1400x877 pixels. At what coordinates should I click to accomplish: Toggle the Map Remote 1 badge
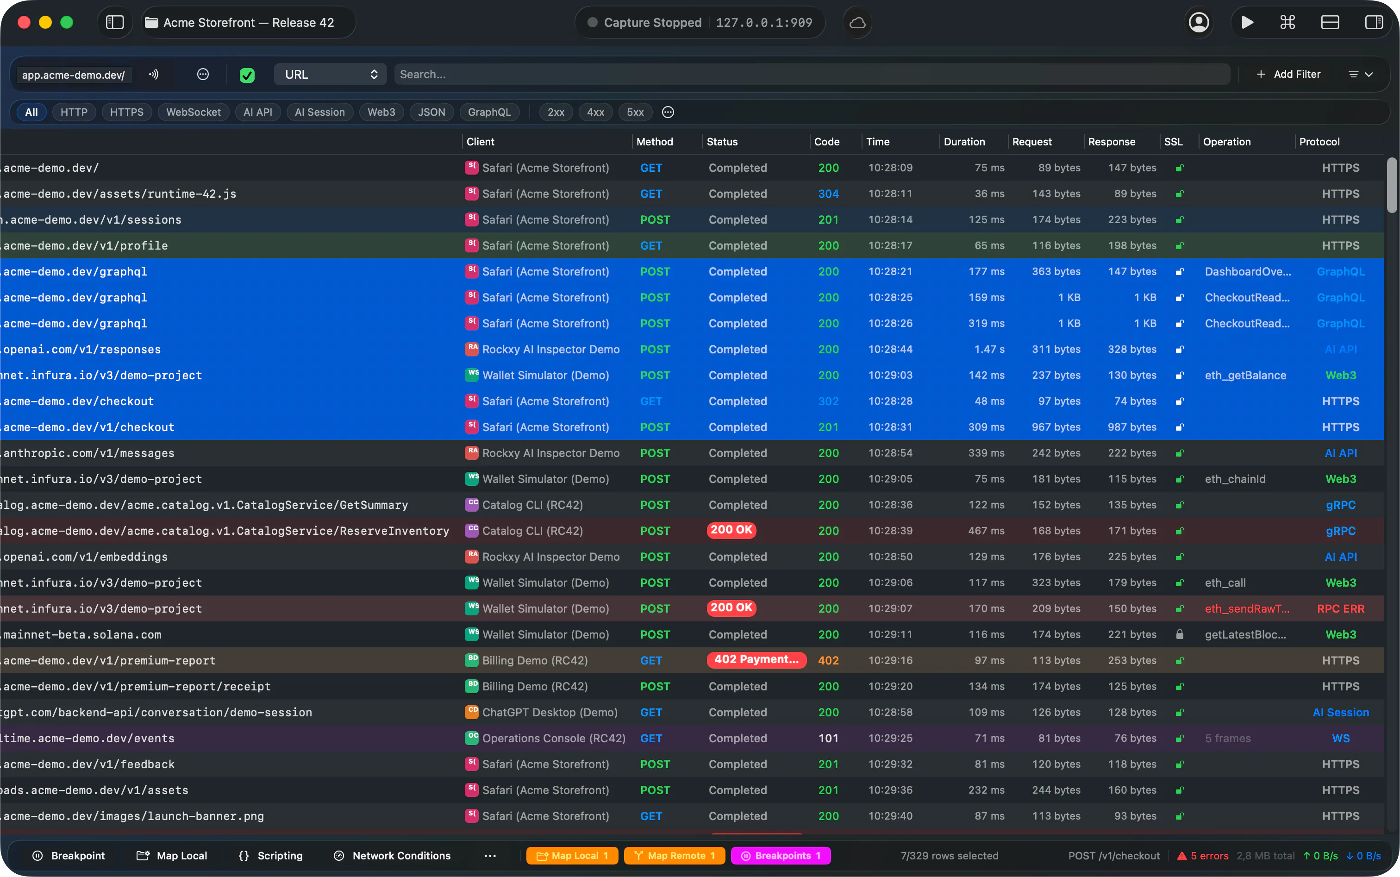(x=675, y=856)
